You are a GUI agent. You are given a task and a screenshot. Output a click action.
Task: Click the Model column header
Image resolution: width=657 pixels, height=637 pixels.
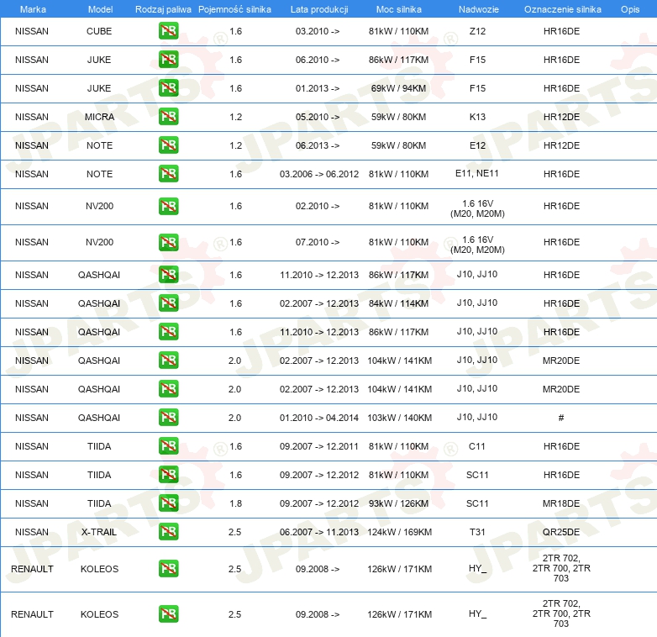coord(100,9)
